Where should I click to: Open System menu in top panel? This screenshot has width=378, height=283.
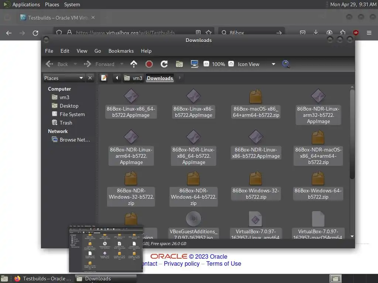pos(72,4)
